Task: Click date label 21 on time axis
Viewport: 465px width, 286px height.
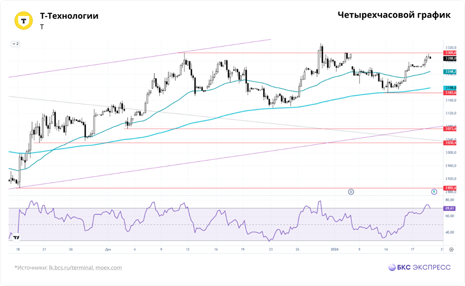Action: pos(44,250)
